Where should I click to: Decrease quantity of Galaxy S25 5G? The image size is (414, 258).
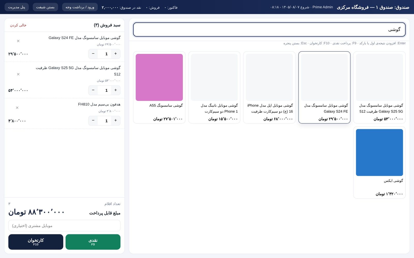pyautogui.click(x=93, y=90)
